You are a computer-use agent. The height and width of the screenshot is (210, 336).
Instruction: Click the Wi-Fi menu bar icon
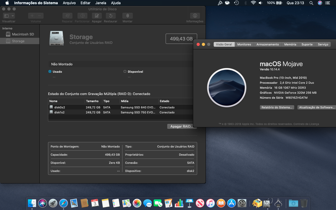click(x=253, y=3)
